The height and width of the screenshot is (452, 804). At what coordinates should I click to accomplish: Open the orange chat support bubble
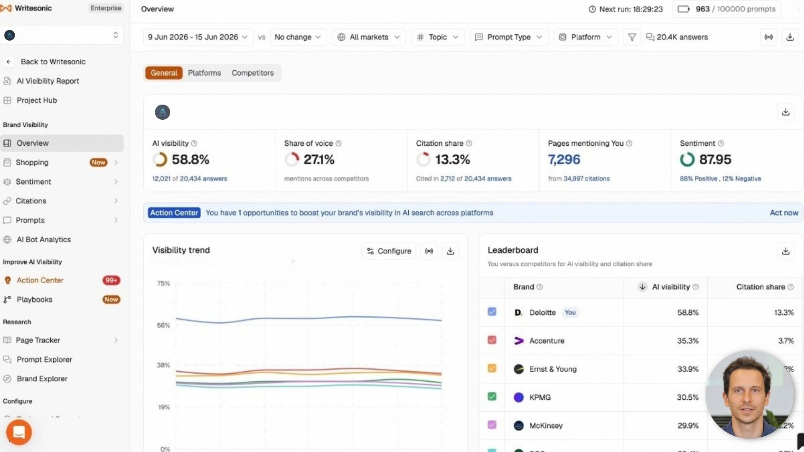click(19, 432)
